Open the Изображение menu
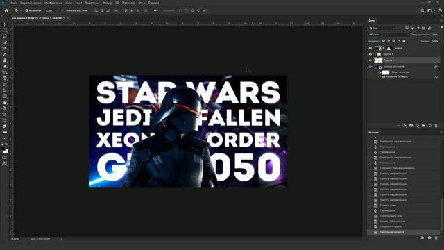Screen dimensions: 444x250 click(53, 3)
